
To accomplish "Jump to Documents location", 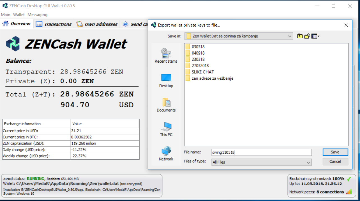I will click(166, 105).
